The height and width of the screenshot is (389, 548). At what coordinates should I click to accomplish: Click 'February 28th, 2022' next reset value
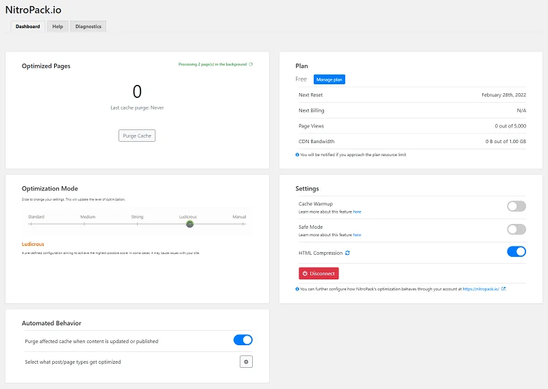[x=503, y=95]
